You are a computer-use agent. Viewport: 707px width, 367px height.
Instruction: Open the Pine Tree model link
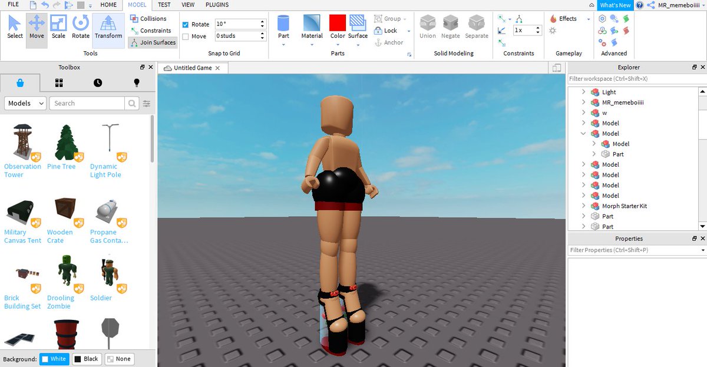point(61,166)
